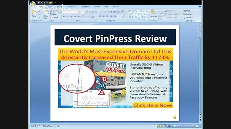Viewport: 231px width, 129px height.
Task: Click the Save icon in Quick Access Toolbar
Action: (x=39, y=3)
